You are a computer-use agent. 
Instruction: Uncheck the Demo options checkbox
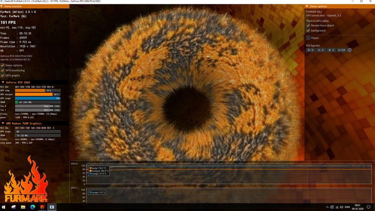click(2, 65)
